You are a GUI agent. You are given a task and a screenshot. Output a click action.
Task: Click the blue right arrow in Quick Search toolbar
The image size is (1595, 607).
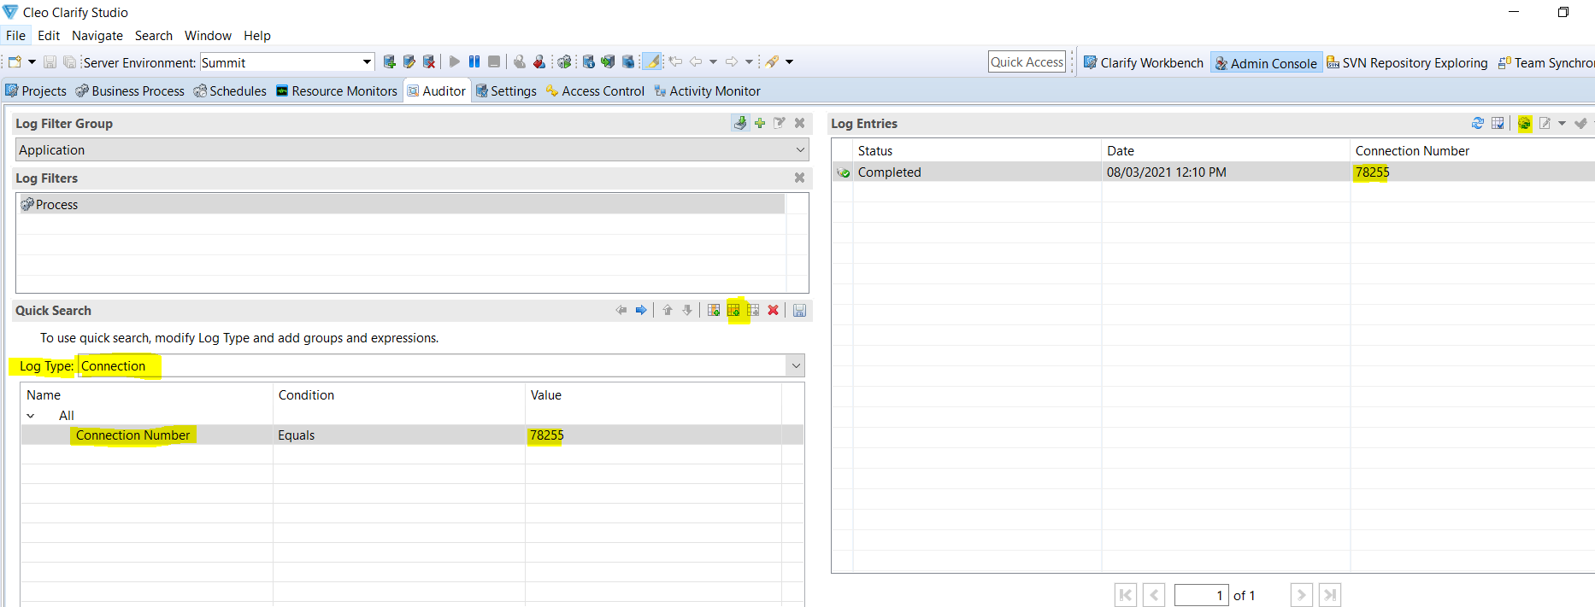coord(641,310)
